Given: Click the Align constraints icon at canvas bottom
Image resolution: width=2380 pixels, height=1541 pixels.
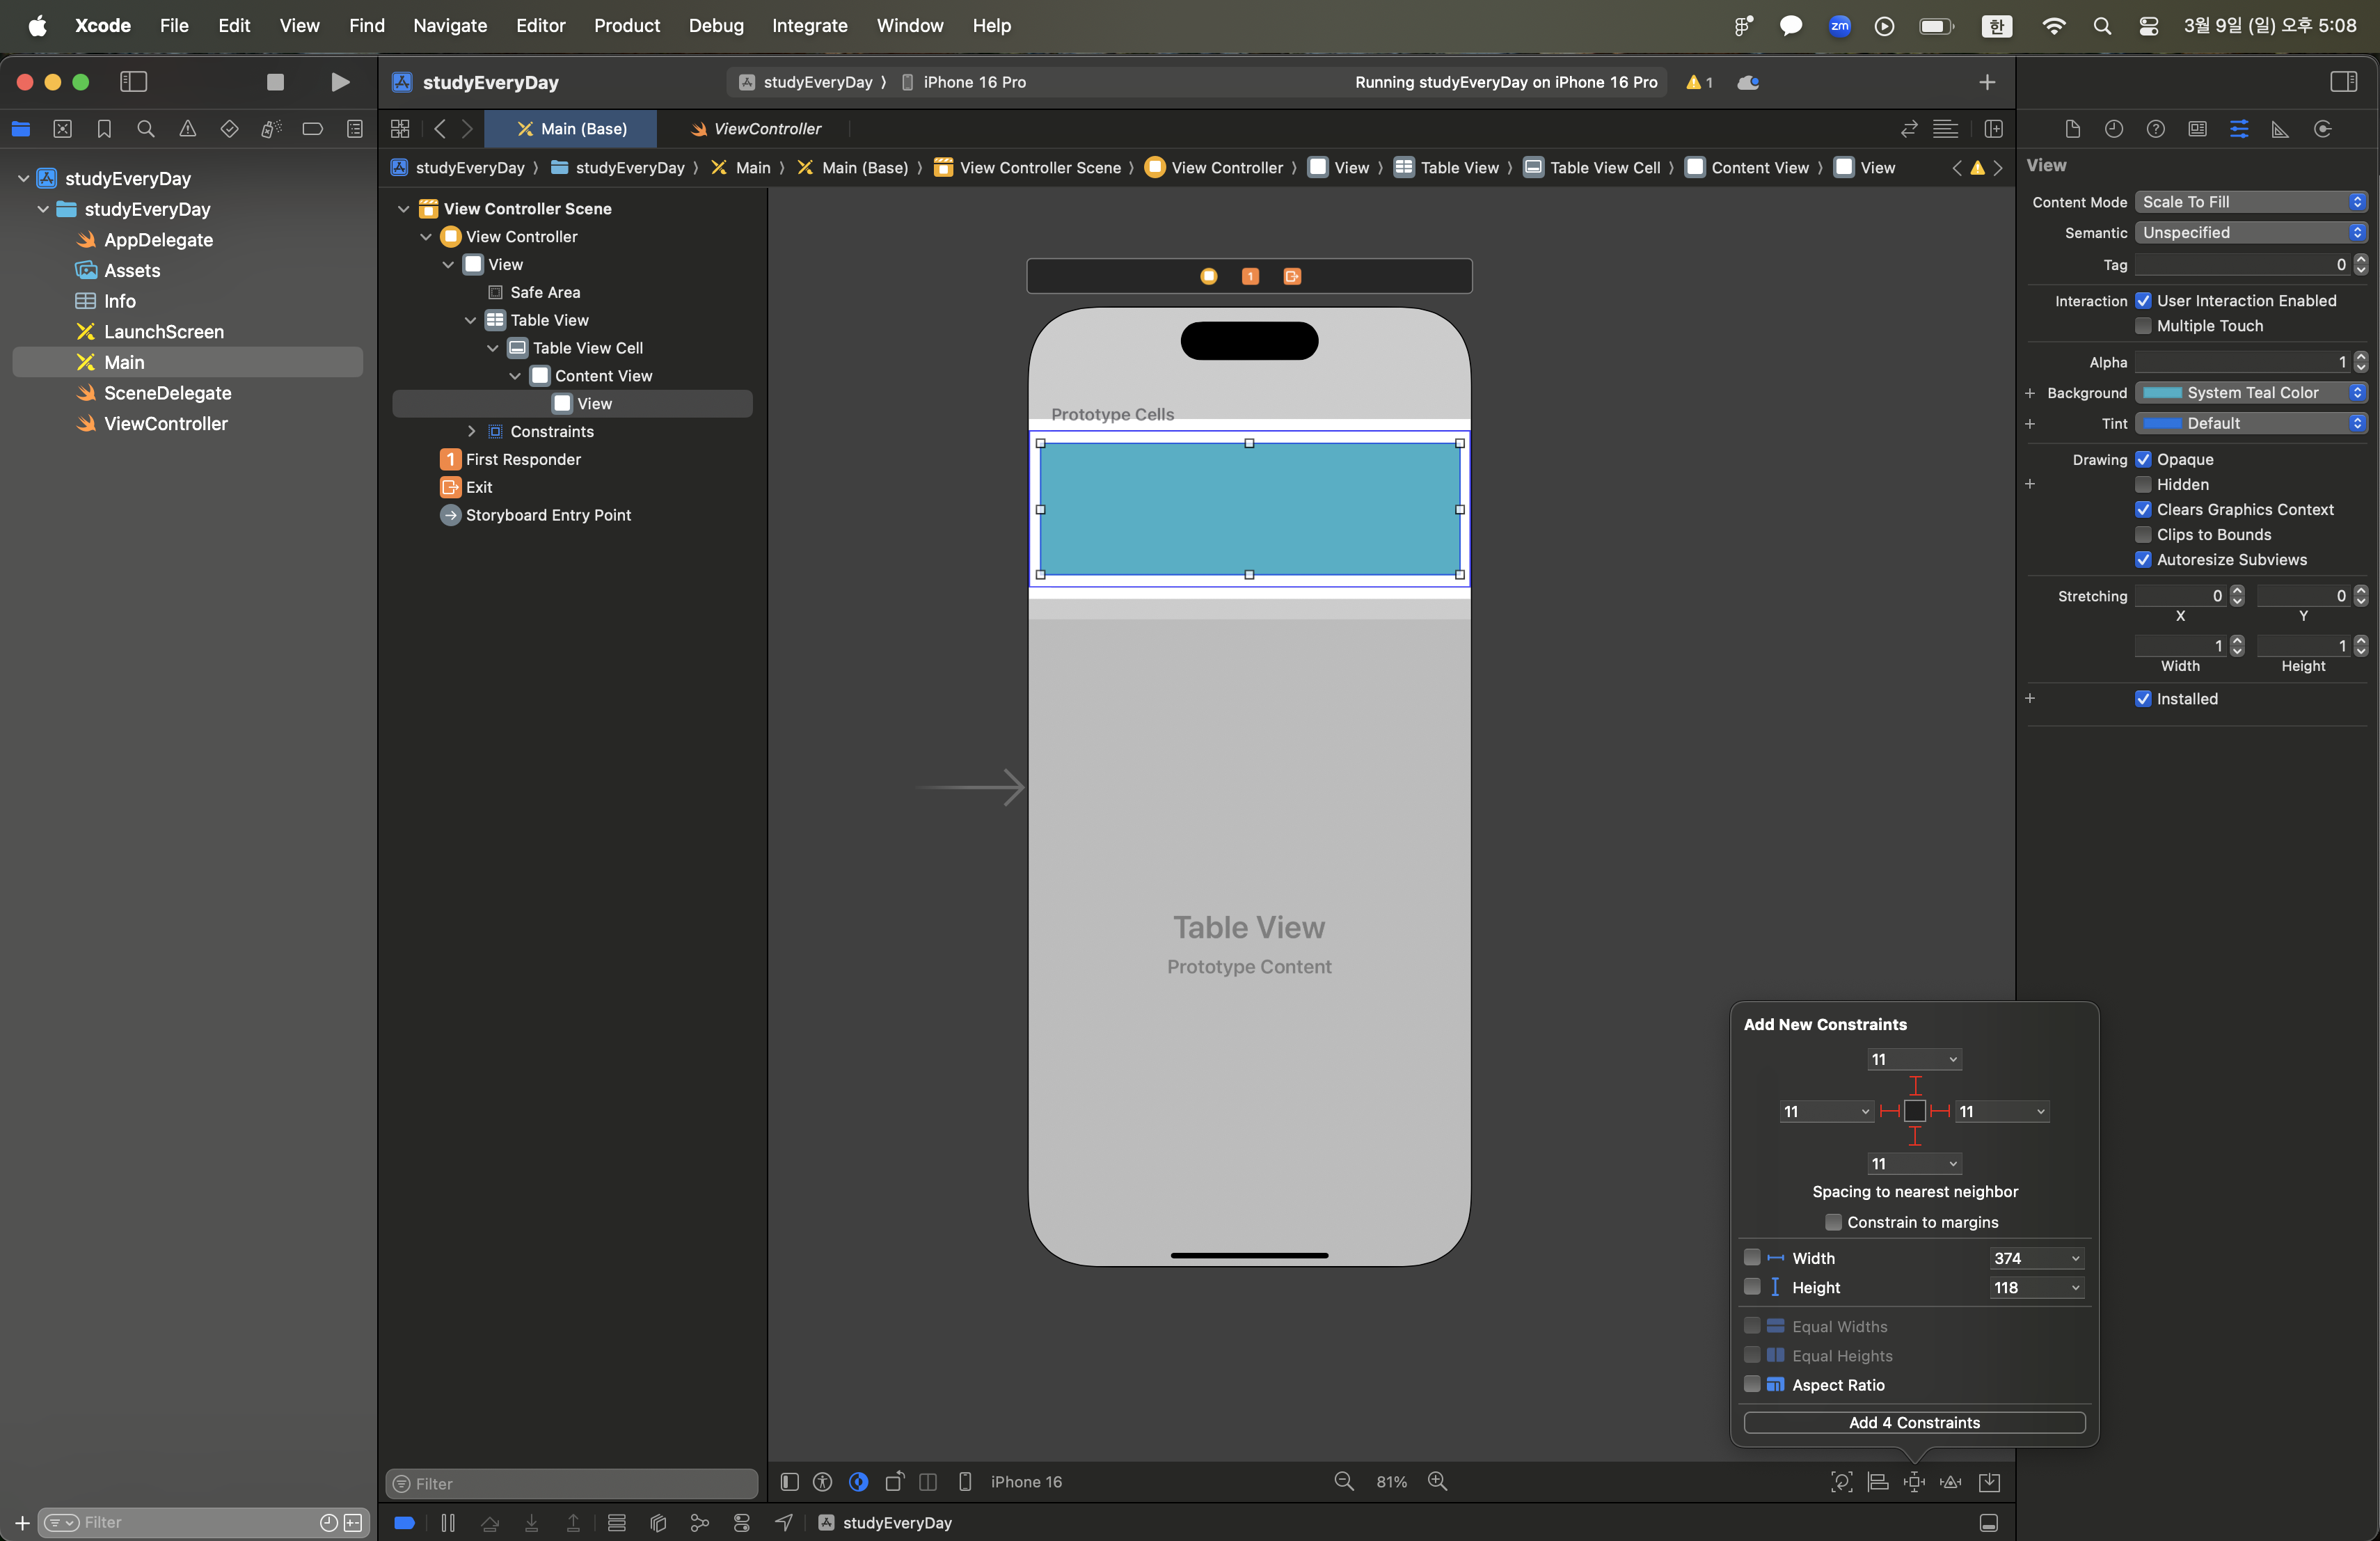Looking at the screenshot, I should point(1878,1482).
